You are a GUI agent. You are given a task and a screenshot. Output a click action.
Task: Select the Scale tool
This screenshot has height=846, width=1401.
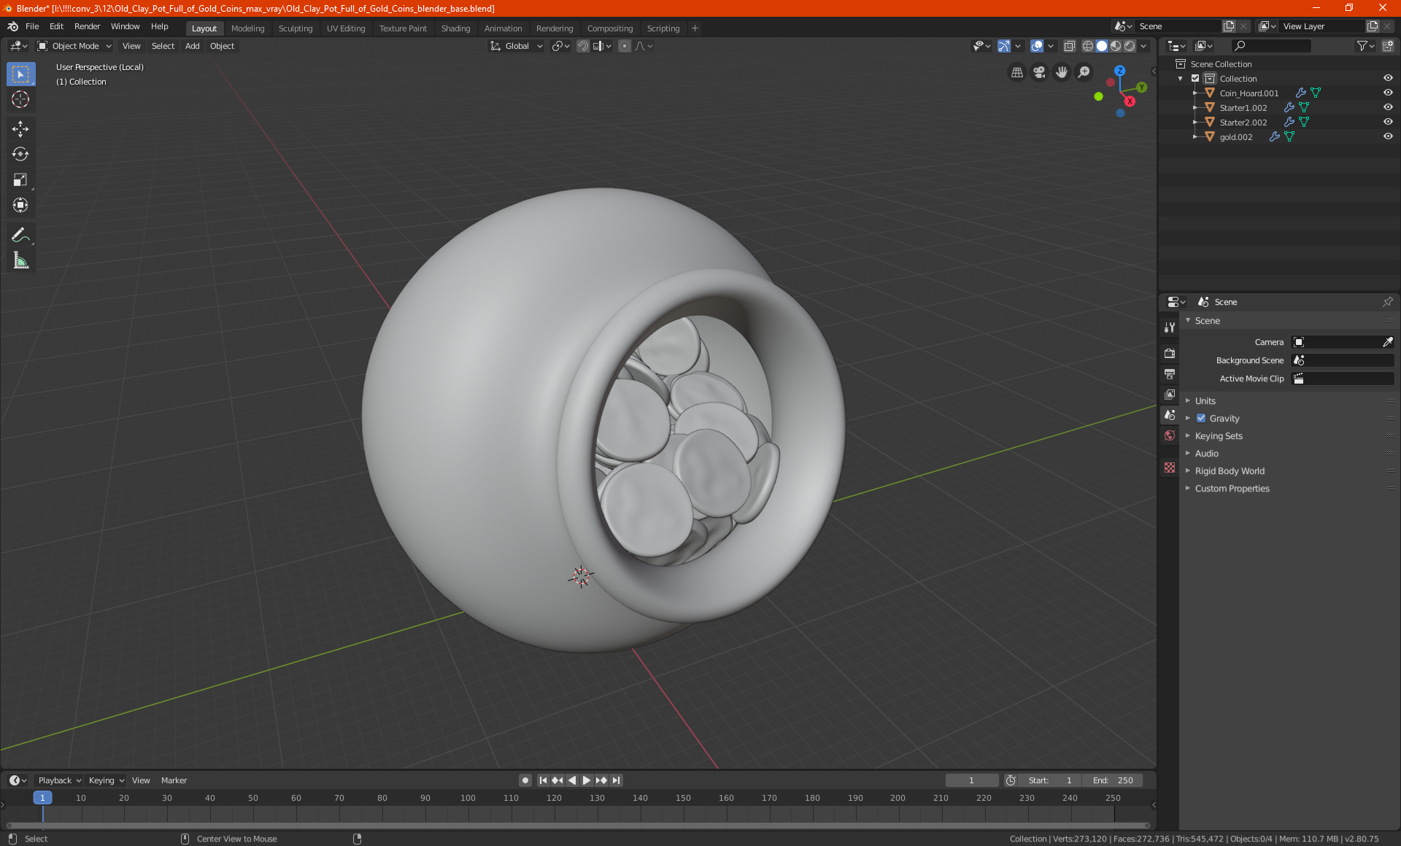(x=20, y=179)
